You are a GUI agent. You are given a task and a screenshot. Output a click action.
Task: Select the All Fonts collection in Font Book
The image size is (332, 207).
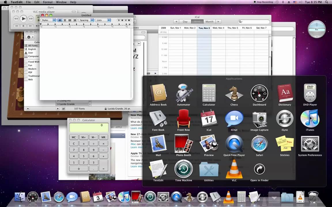click(x=32, y=46)
